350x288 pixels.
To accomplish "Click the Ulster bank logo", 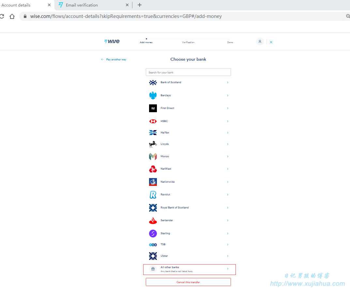I will [153, 256].
